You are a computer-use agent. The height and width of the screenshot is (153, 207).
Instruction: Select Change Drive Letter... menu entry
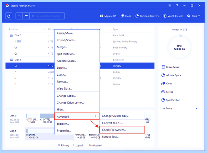(x=77, y=103)
